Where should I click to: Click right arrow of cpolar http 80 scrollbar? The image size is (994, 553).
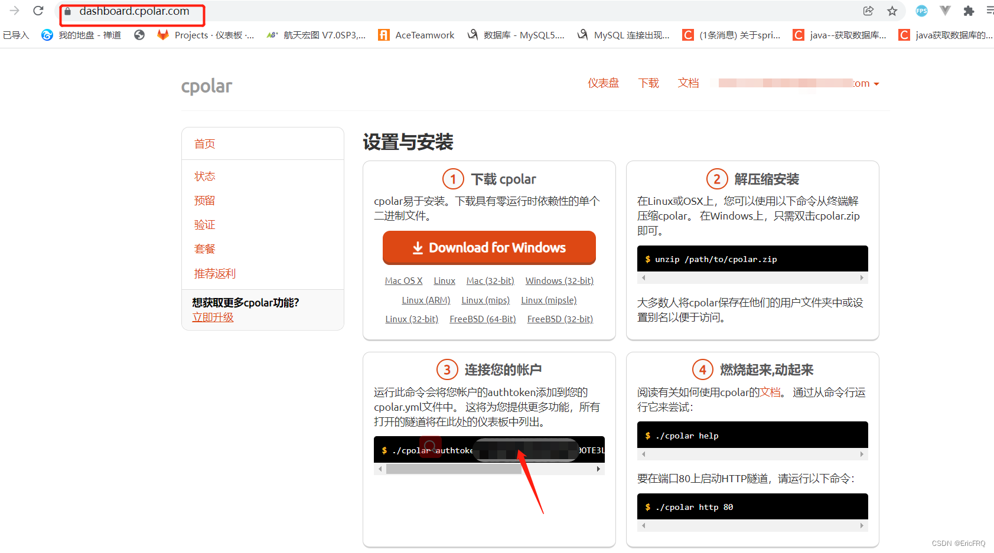(x=862, y=526)
